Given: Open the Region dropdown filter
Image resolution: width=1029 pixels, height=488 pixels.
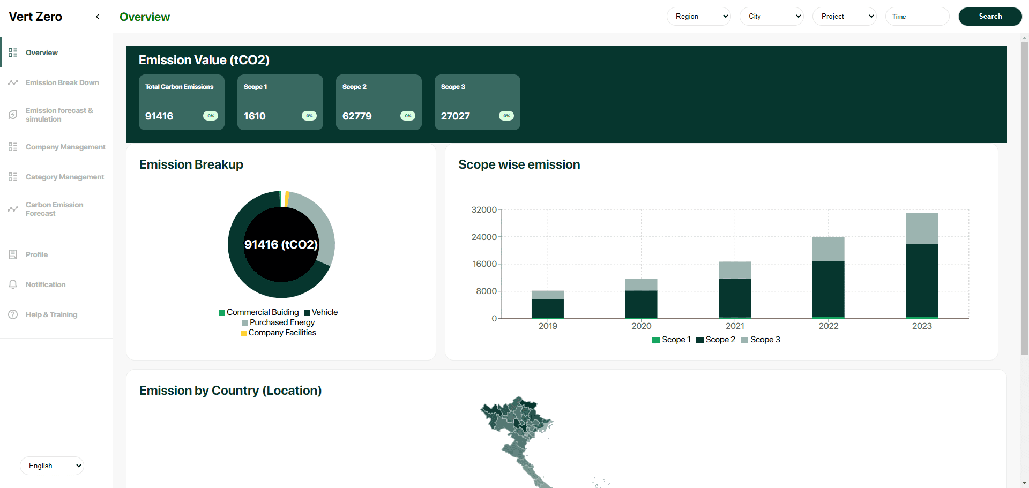Looking at the screenshot, I should (x=698, y=17).
